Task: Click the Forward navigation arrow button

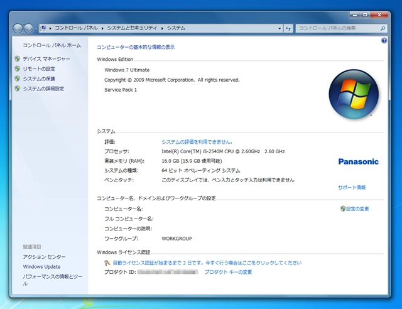Action: [x=28, y=28]
